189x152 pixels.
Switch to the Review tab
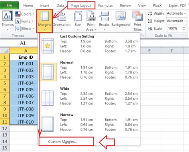125,6
